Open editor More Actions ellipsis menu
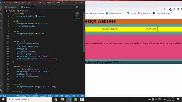 pos(82,7)
